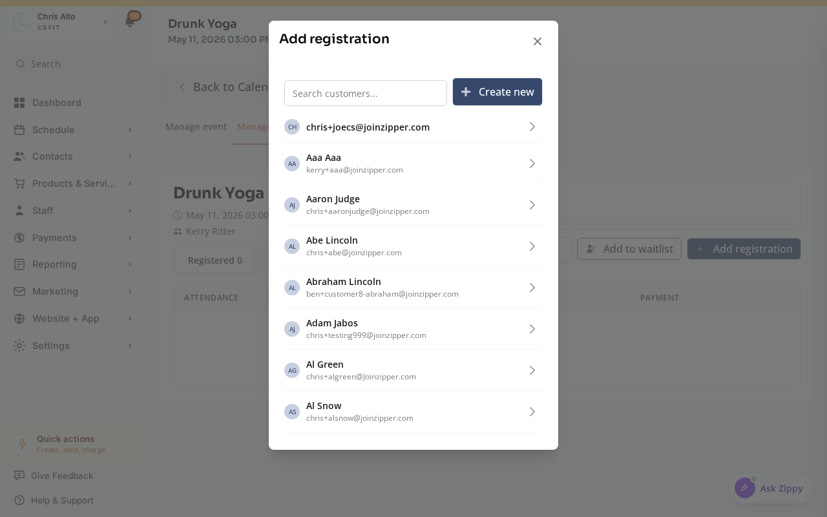Click the Help & Support question icon
The image size is (827, 517).
coord(19,500)
